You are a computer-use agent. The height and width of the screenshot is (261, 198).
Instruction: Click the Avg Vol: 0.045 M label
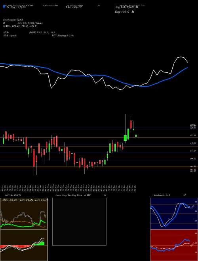(126, 7)
